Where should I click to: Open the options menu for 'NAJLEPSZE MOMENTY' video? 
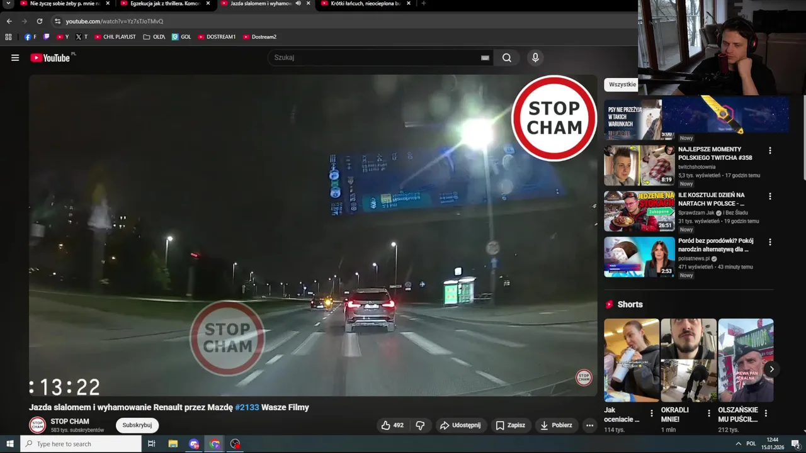[769, 151]
